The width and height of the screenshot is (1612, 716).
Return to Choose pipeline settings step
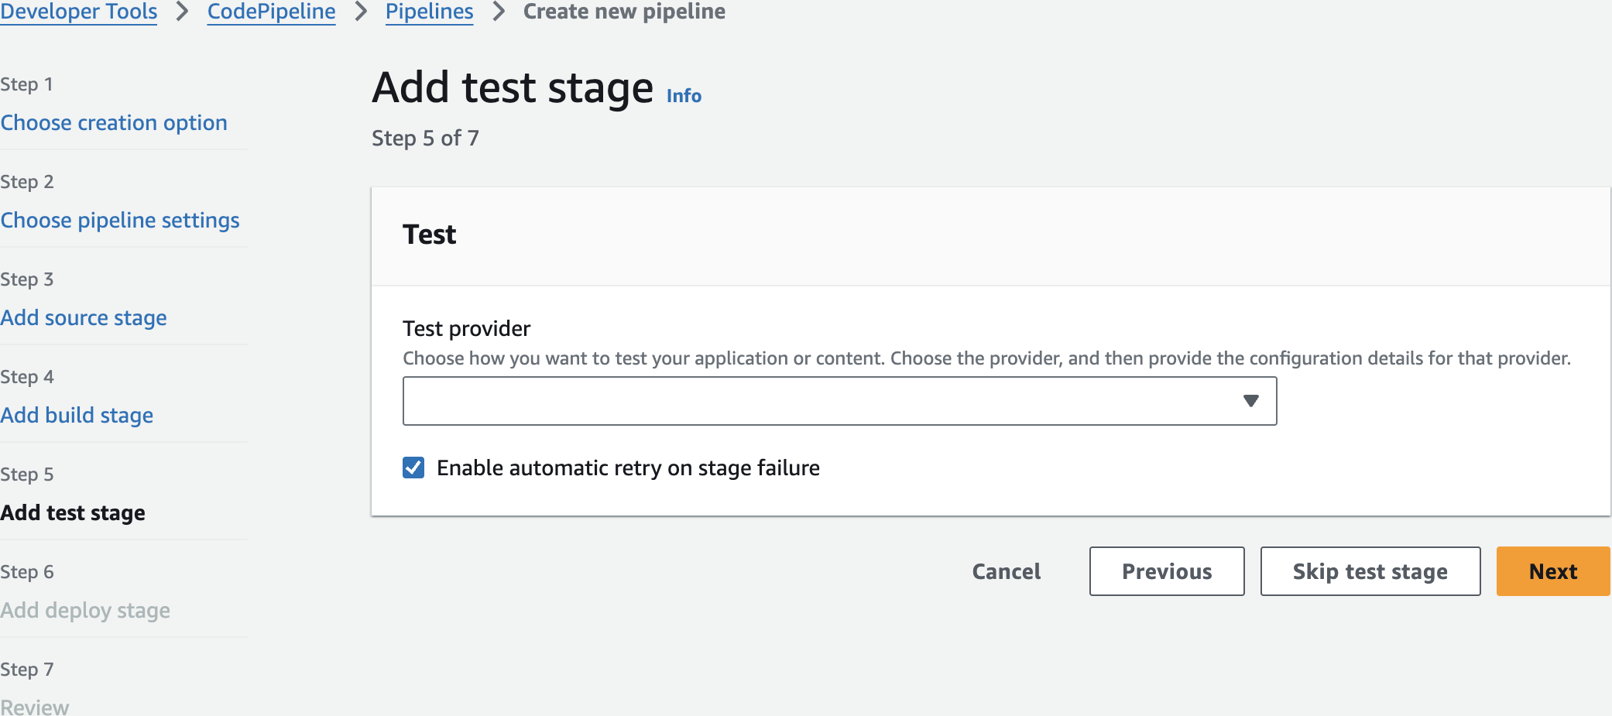[120, 221]
